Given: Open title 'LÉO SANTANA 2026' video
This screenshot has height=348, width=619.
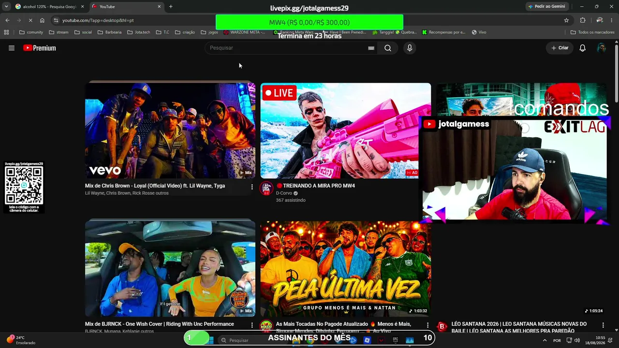Looking at the screenshot, I should point(519,327).
